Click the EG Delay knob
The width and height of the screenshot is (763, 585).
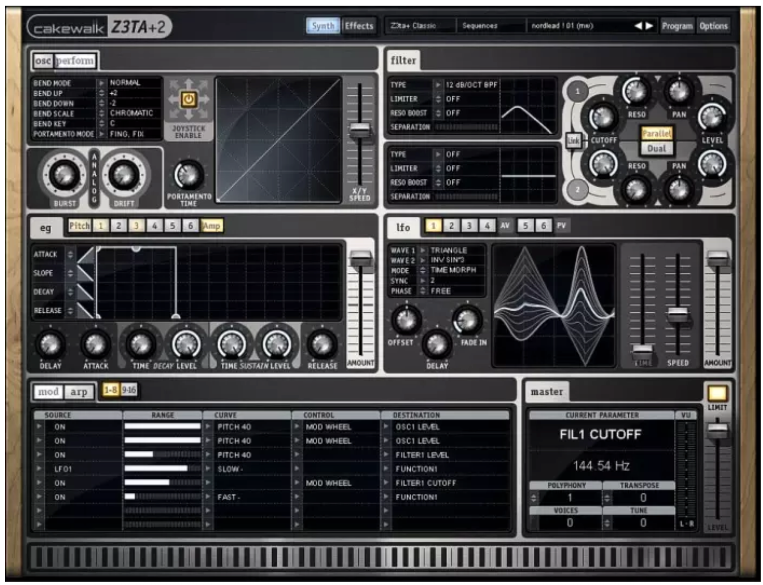pyautogui.click(x=50, y=344)
